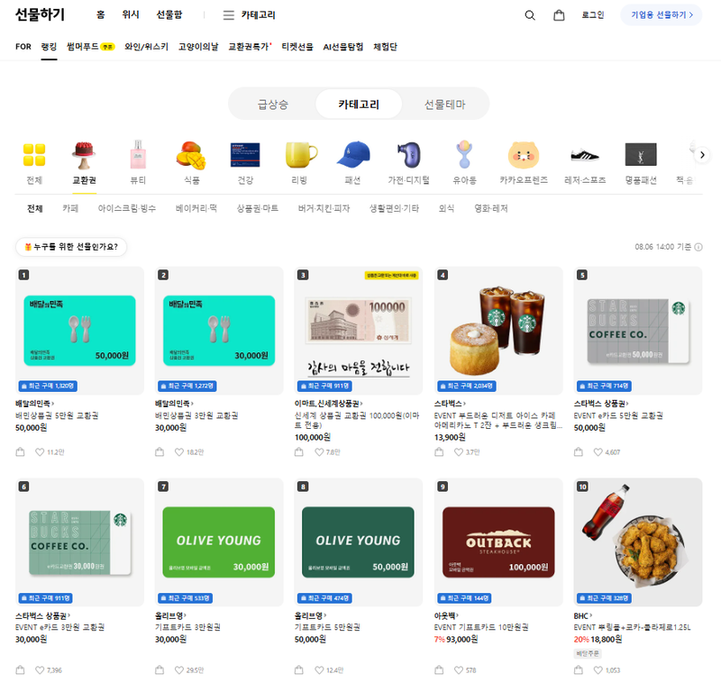Select the 가전·디지털 category icon
The image size is (721, 692).
409,155
